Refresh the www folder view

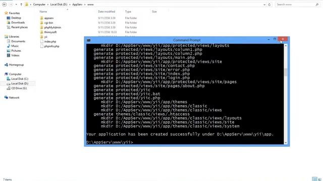[270, 5]
